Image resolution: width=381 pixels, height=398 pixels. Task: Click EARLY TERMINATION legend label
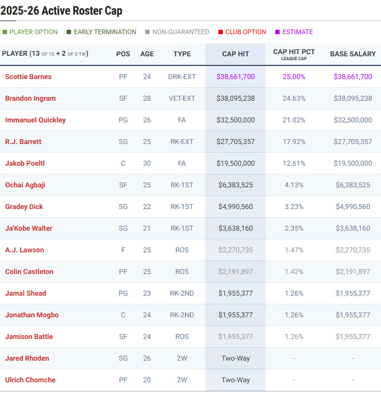(105, 32)
